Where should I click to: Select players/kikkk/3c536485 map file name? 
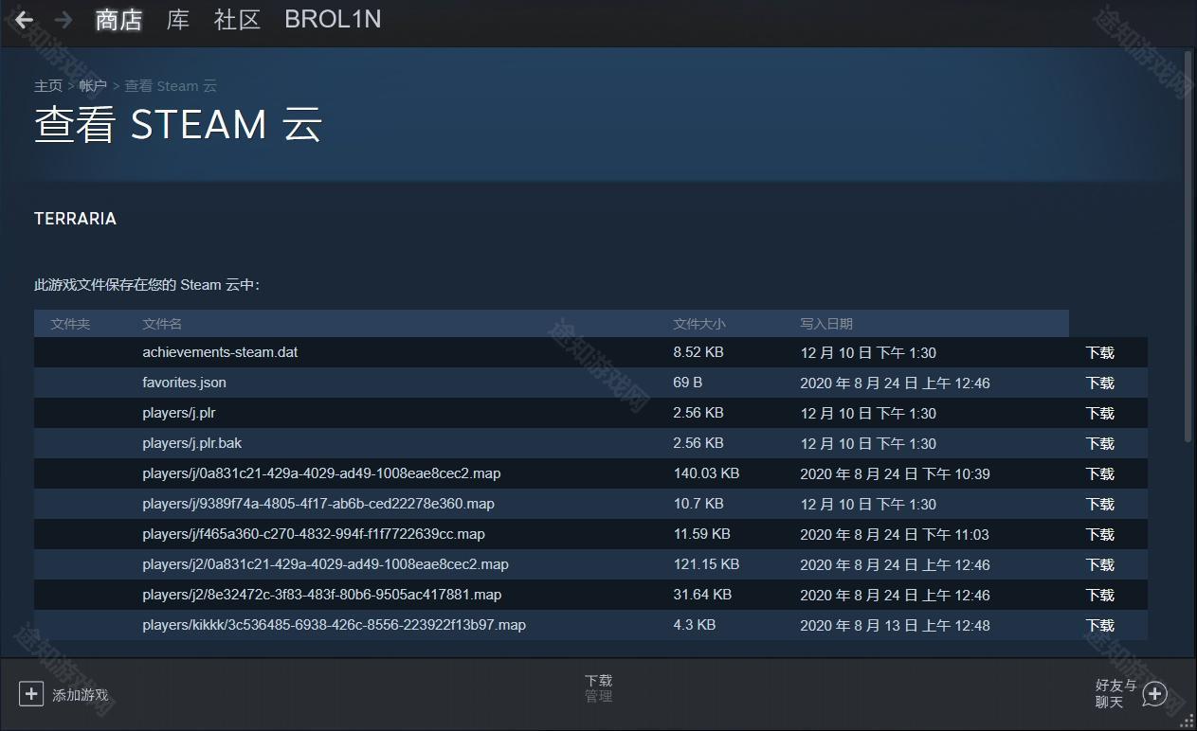coord(334,625)
